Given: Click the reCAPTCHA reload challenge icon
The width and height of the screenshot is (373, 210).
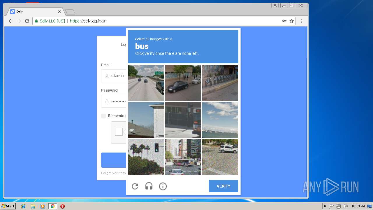Looking at the screenshot, I should [x=135, y=186].
